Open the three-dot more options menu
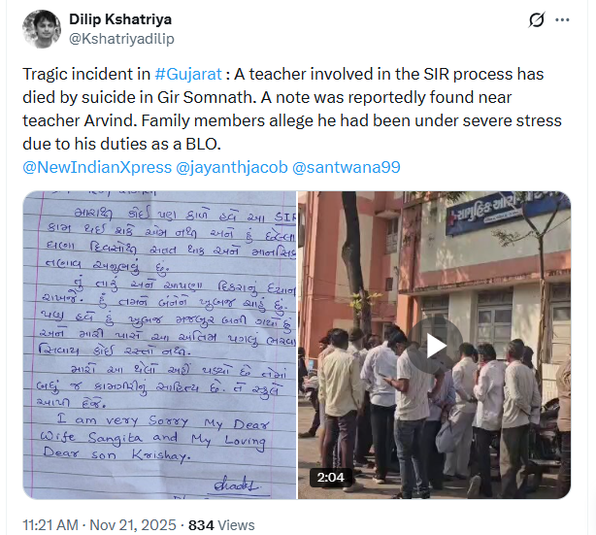The width and height of the screenshot is (596, 535). point(562,19)
